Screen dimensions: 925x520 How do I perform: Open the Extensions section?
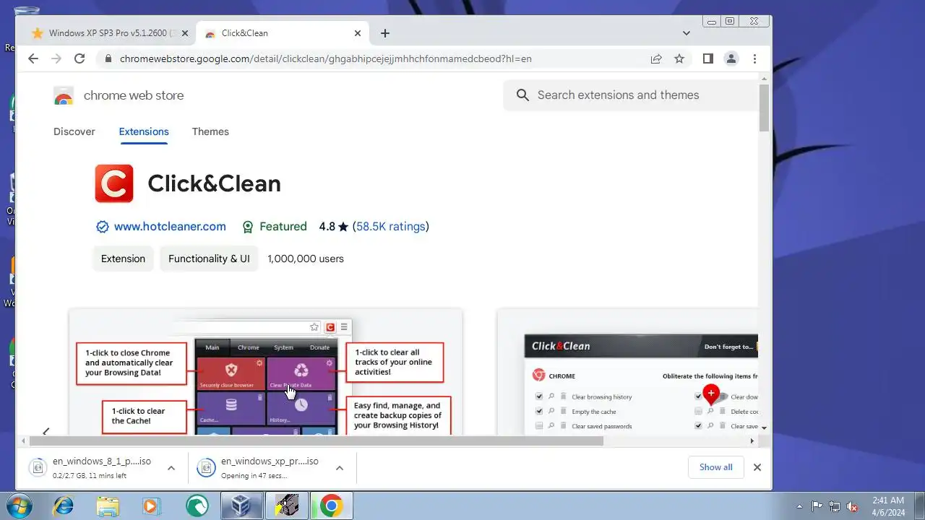144,131
